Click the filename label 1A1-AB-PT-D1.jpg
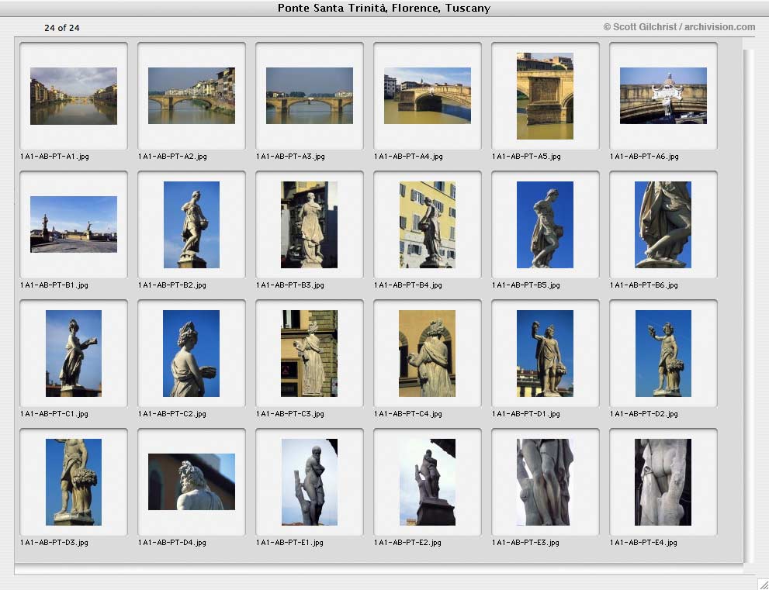 coord(526,413)
